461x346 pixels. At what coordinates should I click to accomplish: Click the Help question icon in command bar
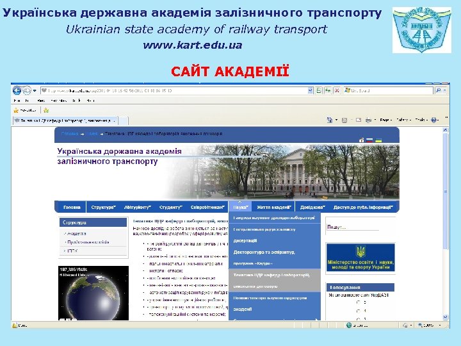(435, 120)
